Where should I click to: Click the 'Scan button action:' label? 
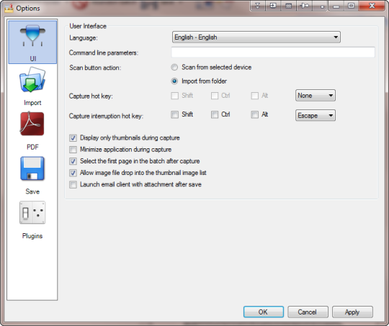coord(95,68)
